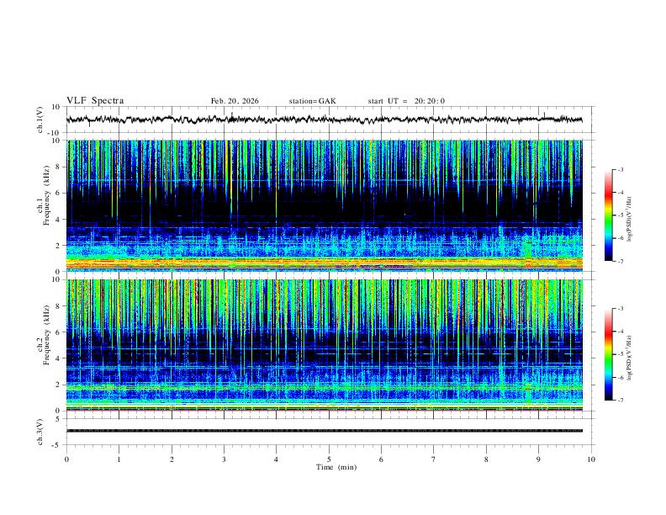Click the '-5' tick on ch.2 colorbar
Screen dimensions: 666x515
point(621,354)
